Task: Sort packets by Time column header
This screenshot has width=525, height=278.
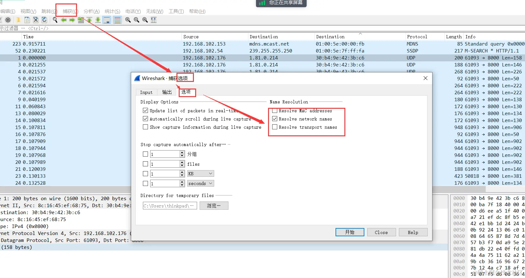Action: tap(101, 37)
